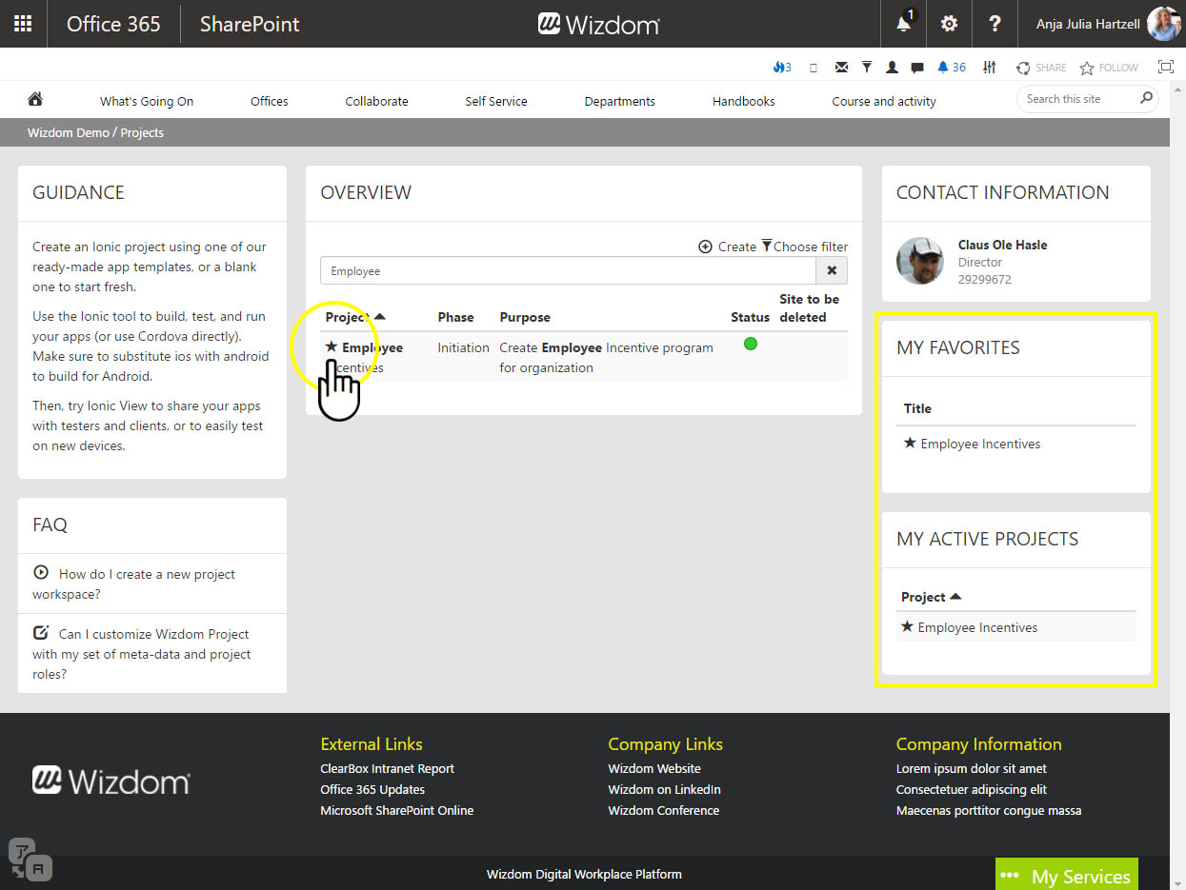Open the Claus Ole Hasle contact name
Viewport: 1186px width, 890px height.
pos(1002,245)
